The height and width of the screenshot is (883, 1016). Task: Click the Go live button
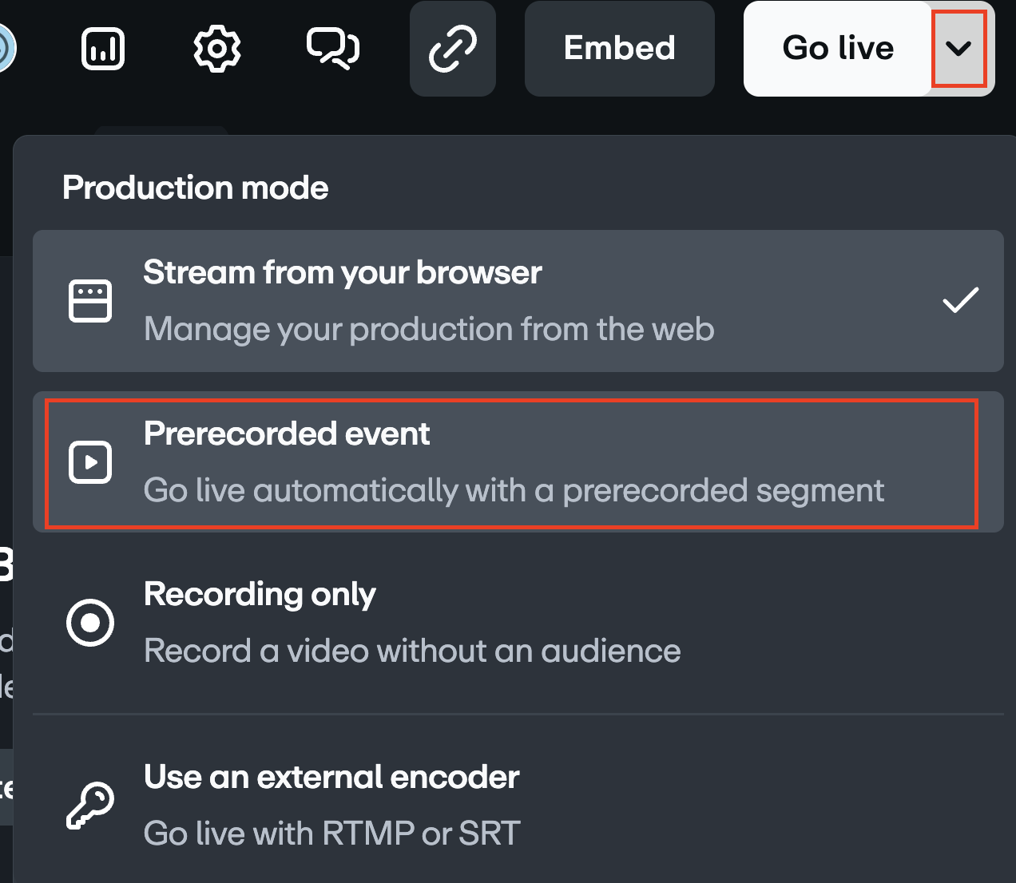tap(838, 48)
